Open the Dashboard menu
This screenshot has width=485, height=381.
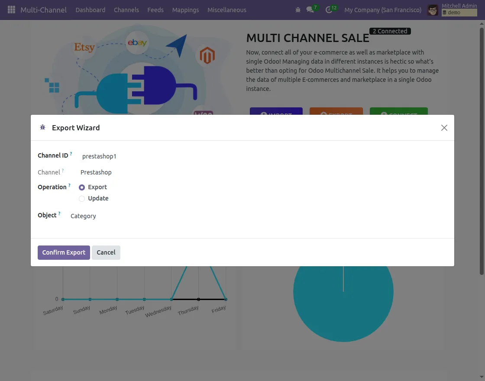[x=91, y=10]
